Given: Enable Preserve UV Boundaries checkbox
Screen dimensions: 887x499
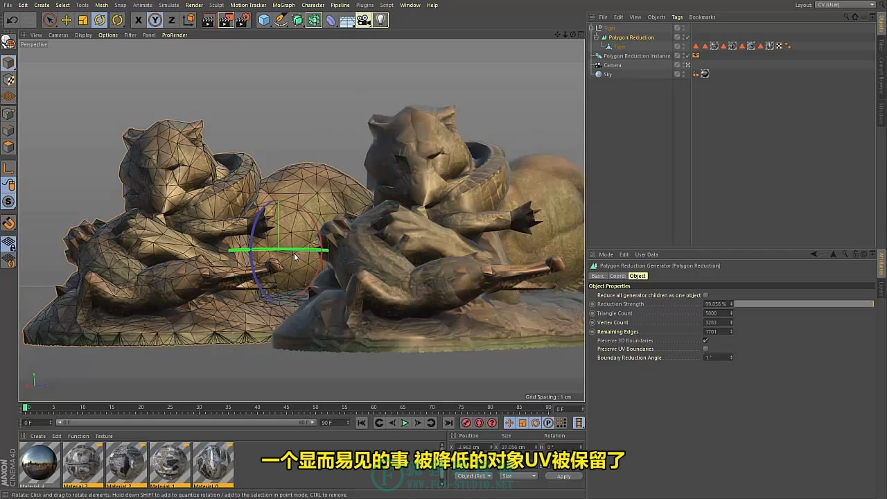Looking at the screenshot, I should coord(705,349).
